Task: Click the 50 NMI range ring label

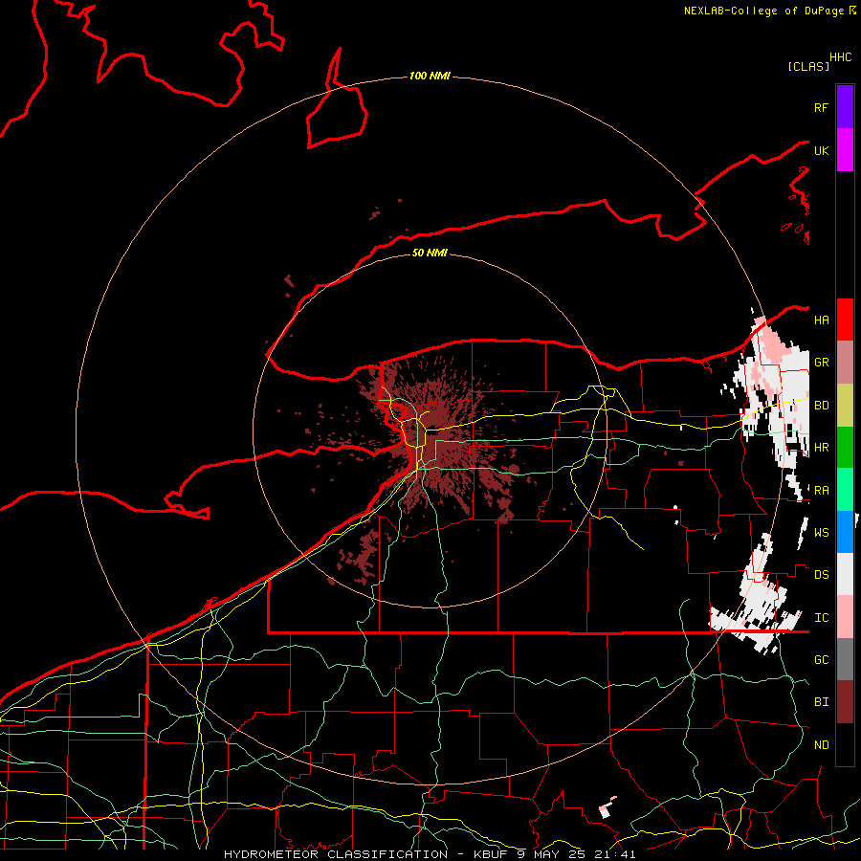Action: (430, 253)
